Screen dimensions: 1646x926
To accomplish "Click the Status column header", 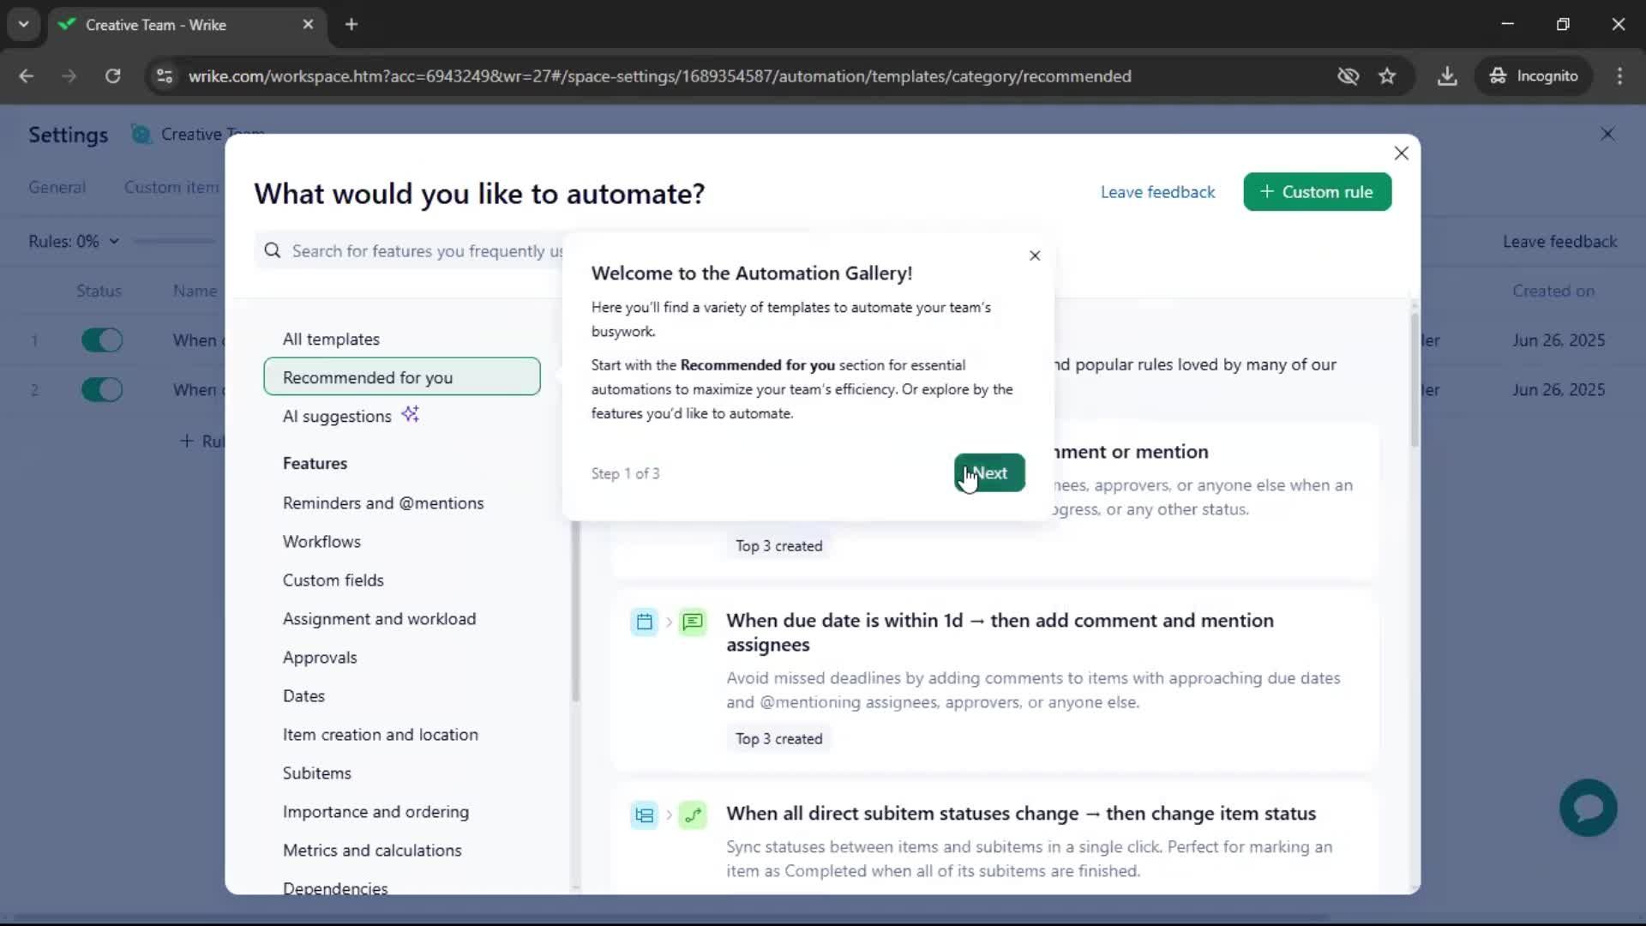I will pyautogui.click(x=99, y=291).
